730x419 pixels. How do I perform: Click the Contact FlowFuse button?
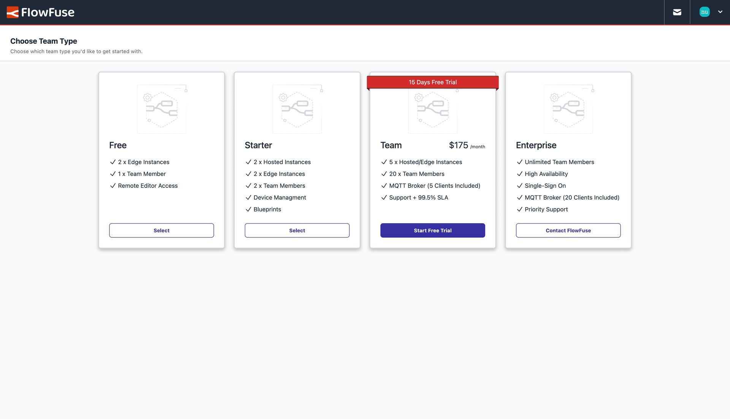click(x=568, y=230)
